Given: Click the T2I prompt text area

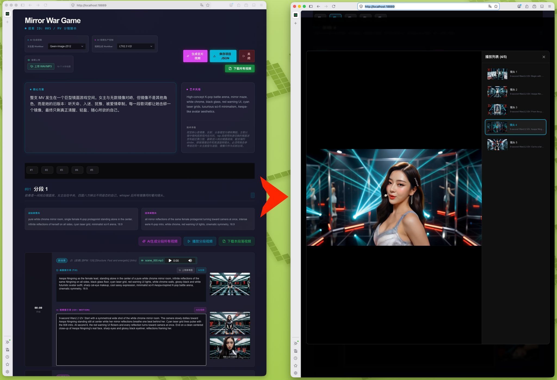Looking at the screenshot, I should click(131, 288).
